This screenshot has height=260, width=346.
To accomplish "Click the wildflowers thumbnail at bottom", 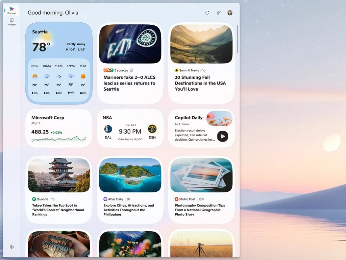I will pyautogui.click(x=130, y=244).
